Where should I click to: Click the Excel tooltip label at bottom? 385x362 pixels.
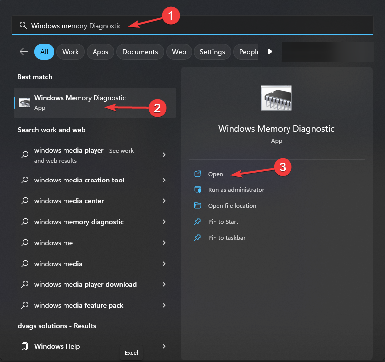coord(131,353)
